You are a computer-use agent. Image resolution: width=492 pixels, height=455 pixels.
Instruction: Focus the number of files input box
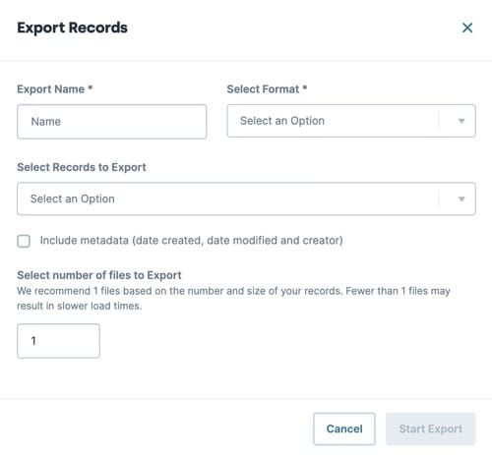tap(58, 341)
